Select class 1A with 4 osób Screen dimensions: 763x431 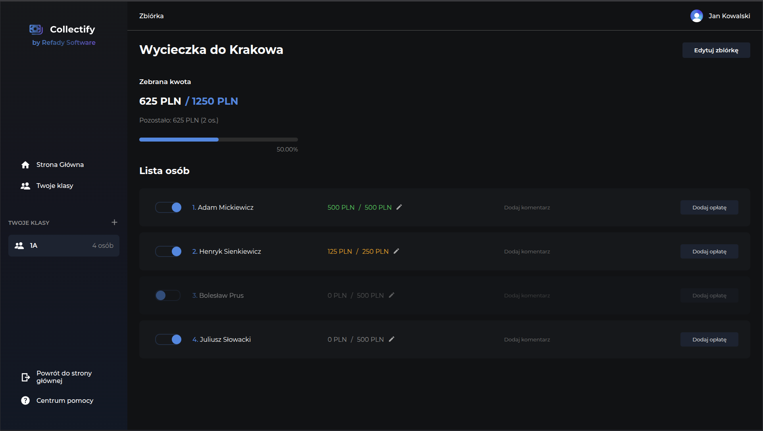point(63,245)
